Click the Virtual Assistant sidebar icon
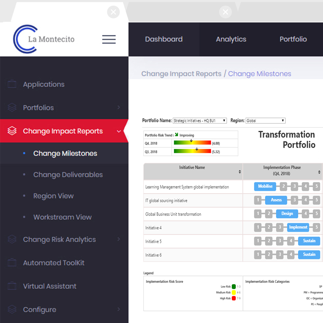 pyautogui.click(x=12, y=286)
